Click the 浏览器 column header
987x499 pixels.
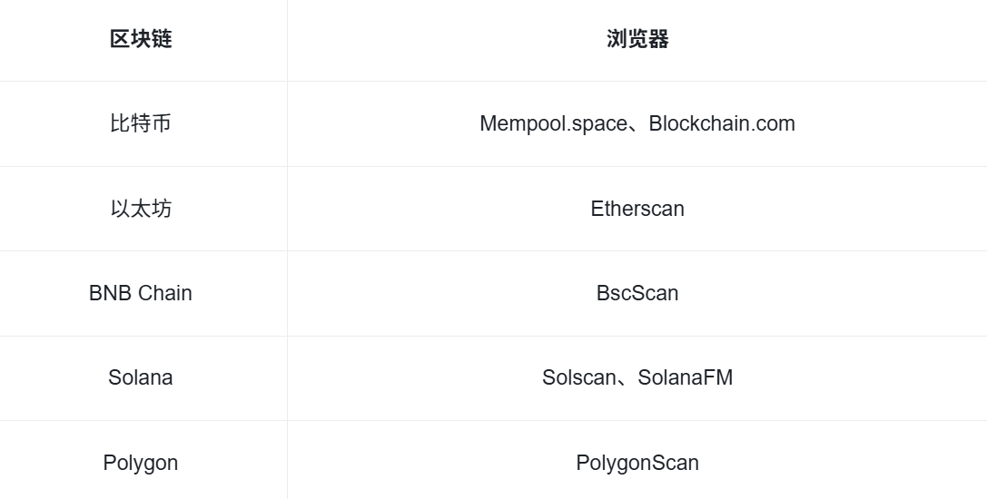click(x=637, y=39)
